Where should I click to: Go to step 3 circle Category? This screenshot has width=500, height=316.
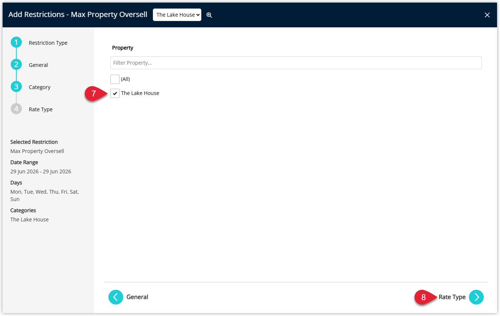pyautogui.click(x=16, y=87)
